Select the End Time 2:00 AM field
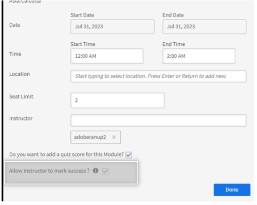257x205 pixels. (x=199, y=56)
